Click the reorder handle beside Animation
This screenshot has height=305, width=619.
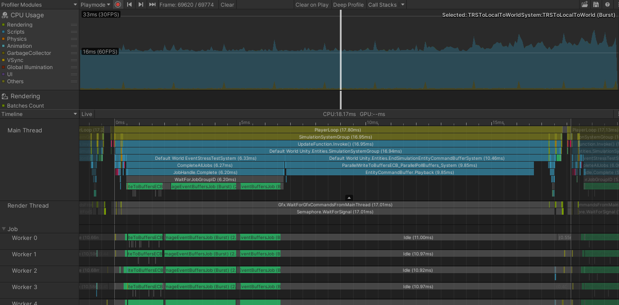(74, 46)
